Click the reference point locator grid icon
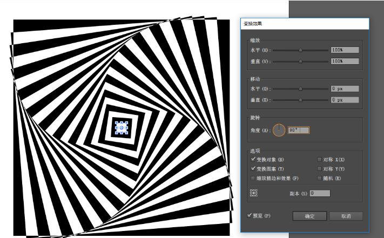Screen dimensions: 384x238 pos(254,193)
